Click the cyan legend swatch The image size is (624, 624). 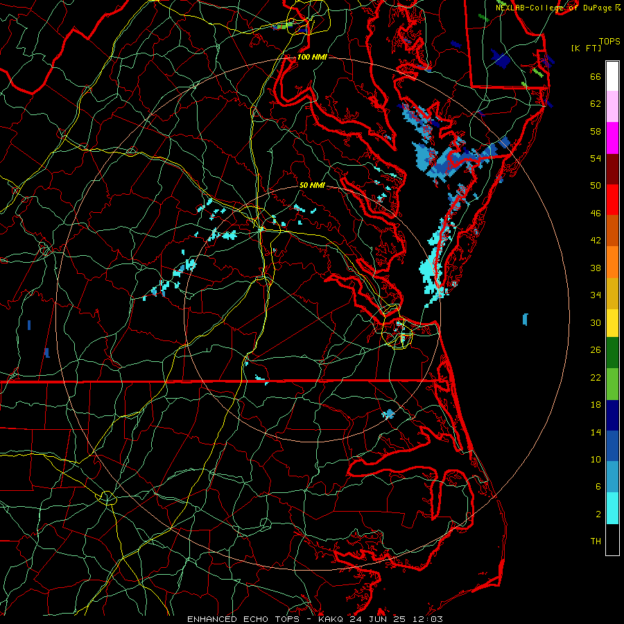[x=612, y=508]
